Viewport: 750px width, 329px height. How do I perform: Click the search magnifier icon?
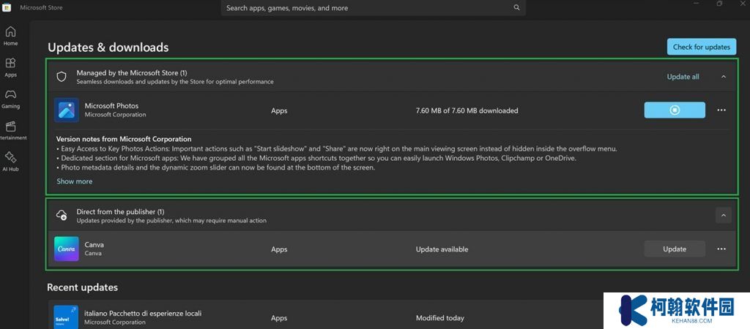[516, 7]
